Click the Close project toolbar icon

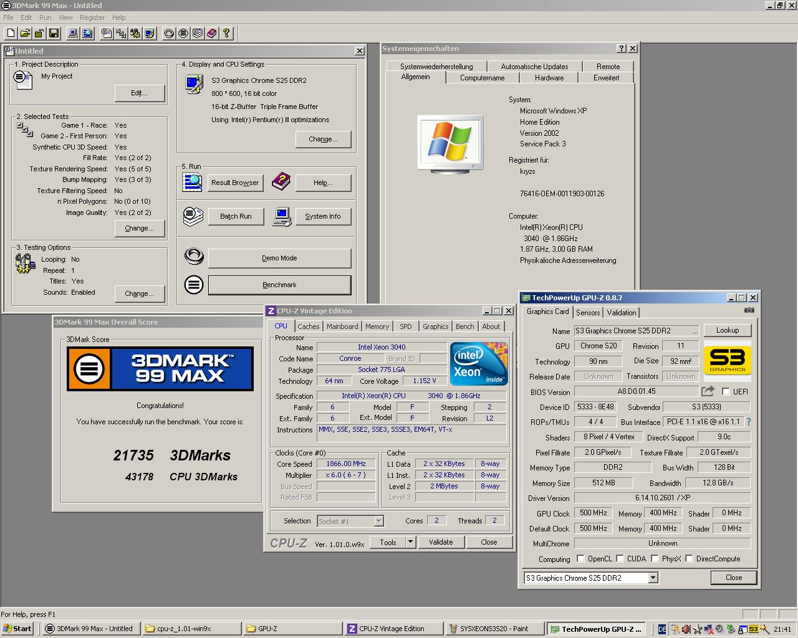[39, 33]
